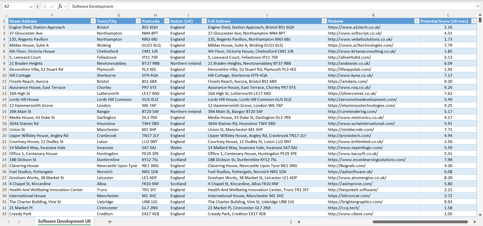The image size is (483, 226).
Task: Open the Insert Function fx icon
Action: pyautogui.click(x=59, y=6)
